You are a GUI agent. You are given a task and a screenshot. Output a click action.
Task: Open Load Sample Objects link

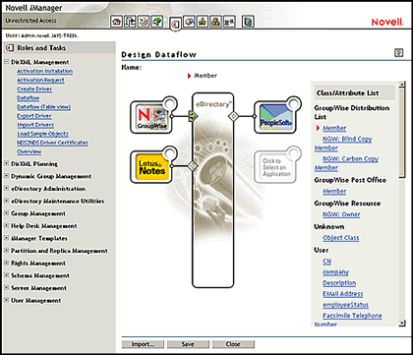[x=42, y=134]
